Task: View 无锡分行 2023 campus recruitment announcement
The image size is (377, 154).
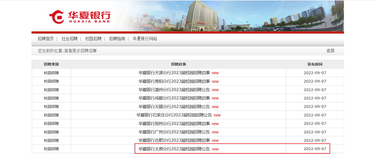Action: [x=174, y=107]
